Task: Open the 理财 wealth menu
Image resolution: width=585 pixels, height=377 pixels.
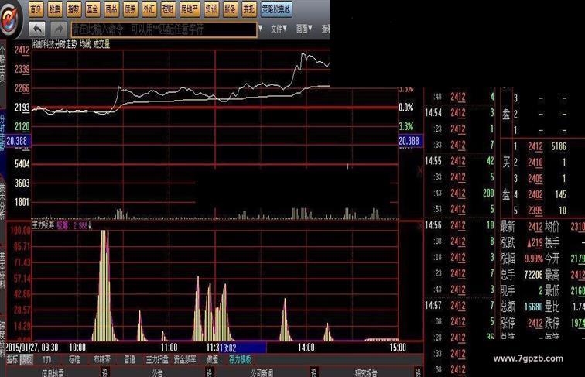Action: pos(168,9)
